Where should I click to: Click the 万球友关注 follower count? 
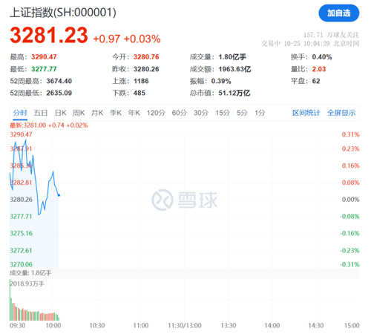(332, 35)
